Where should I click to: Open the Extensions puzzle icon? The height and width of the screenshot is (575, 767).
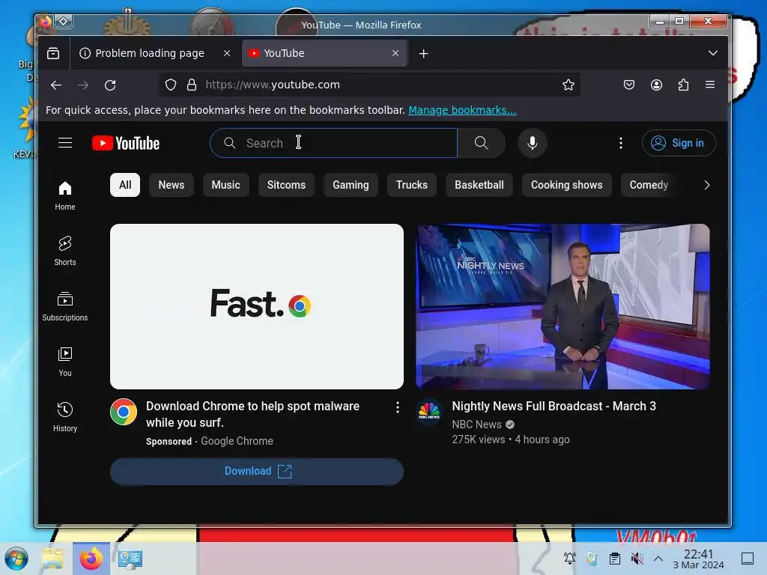point(683,85)
